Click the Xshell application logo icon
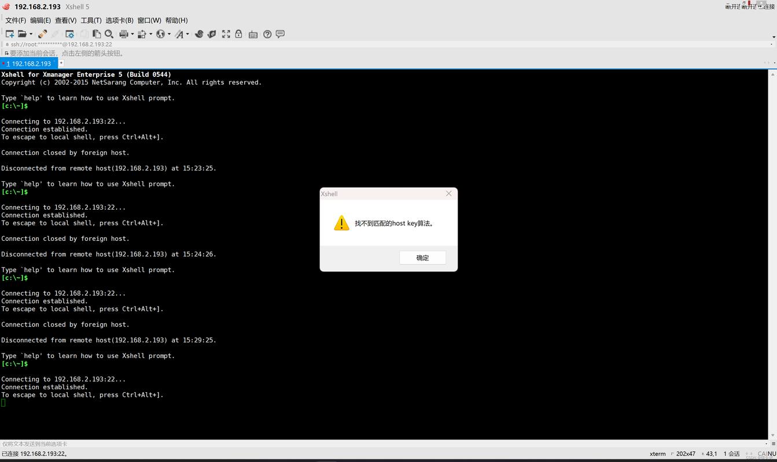 (6, 6)
